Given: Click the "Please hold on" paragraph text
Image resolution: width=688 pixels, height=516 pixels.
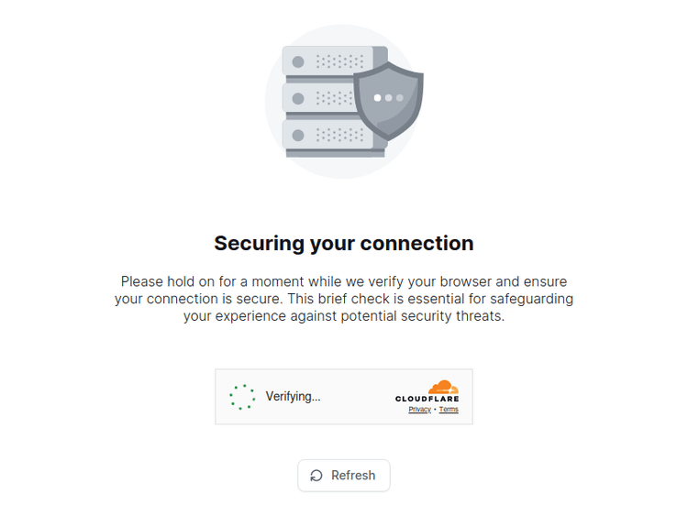Looking at the screenshot, I should pos(344,299).
